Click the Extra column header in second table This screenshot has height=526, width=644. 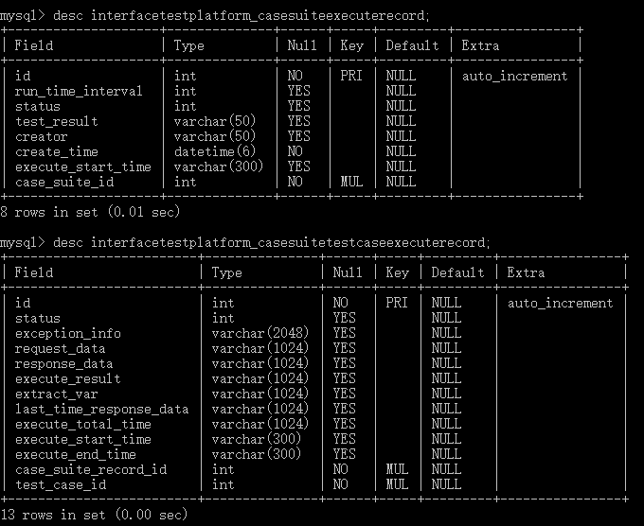tap(526, 272)
